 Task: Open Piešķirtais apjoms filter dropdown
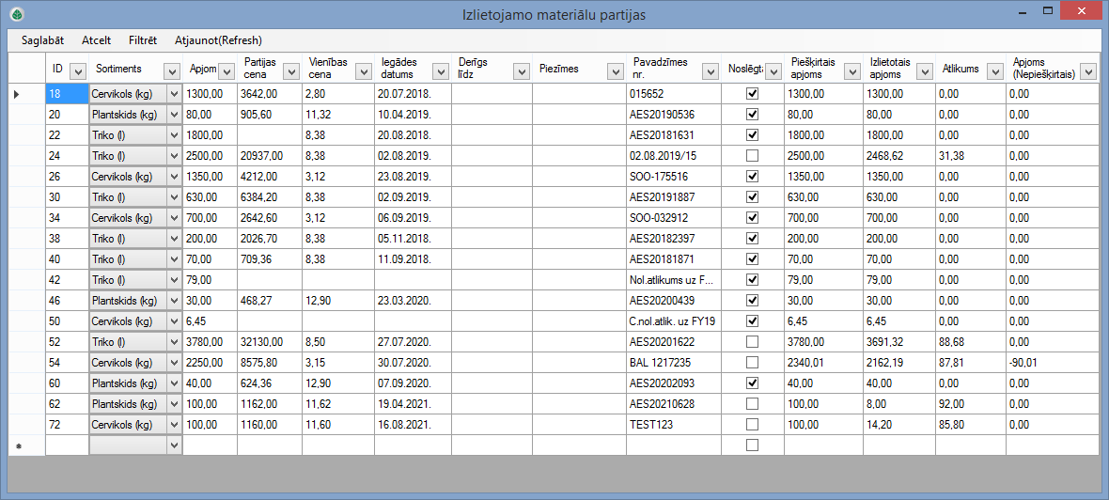pos(851,70)
